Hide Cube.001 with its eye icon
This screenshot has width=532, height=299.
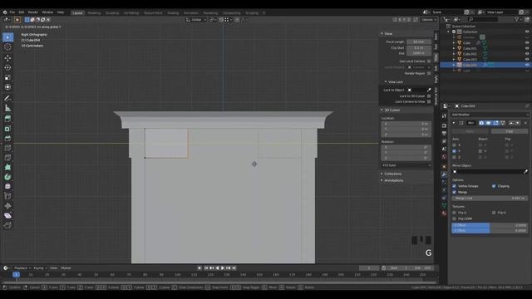tap(527, 48)
